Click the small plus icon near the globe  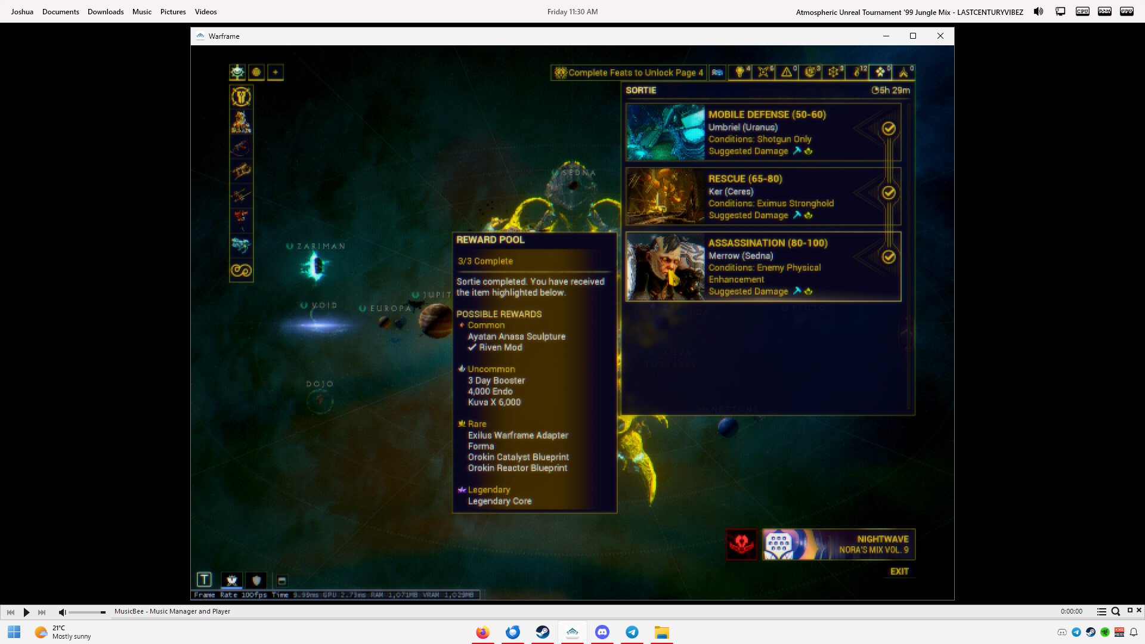[276, 72]
